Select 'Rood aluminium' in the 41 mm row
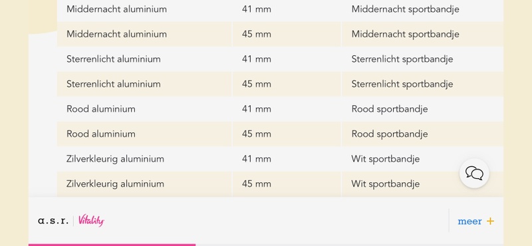This screenshot has height=246, width=532. point(101,109)
